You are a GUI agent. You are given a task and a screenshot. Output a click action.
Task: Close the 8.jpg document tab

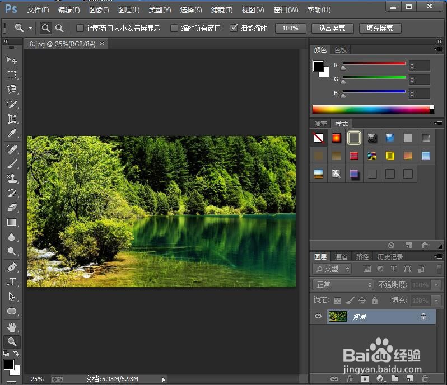click(x=102, y=43)
